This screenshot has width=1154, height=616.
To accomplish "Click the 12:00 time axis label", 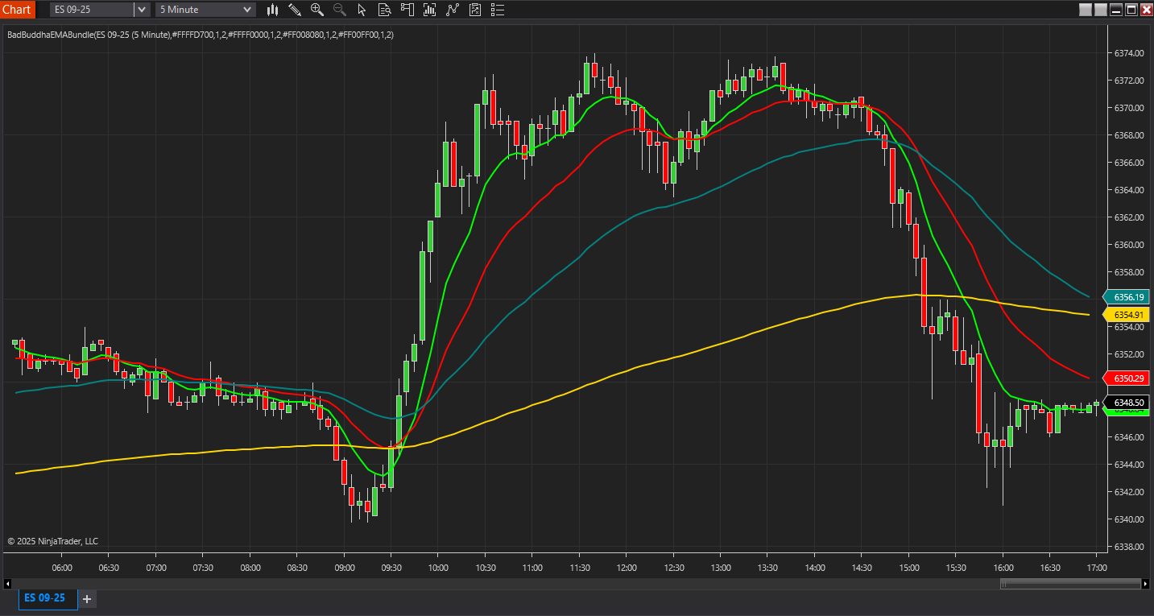I will (x=627, y=568).
